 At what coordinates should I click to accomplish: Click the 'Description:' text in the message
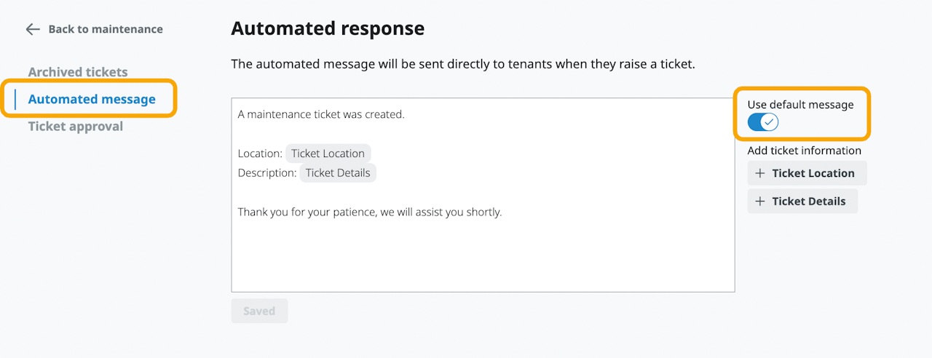click(x=267, y=173)
